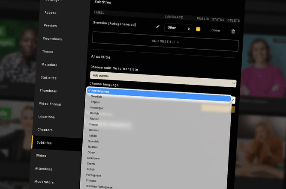The width and height of the screenshot is (286, 189).
Task: Select Swedish from the language list
Action: pyautogui.click(x=96, y=97)
